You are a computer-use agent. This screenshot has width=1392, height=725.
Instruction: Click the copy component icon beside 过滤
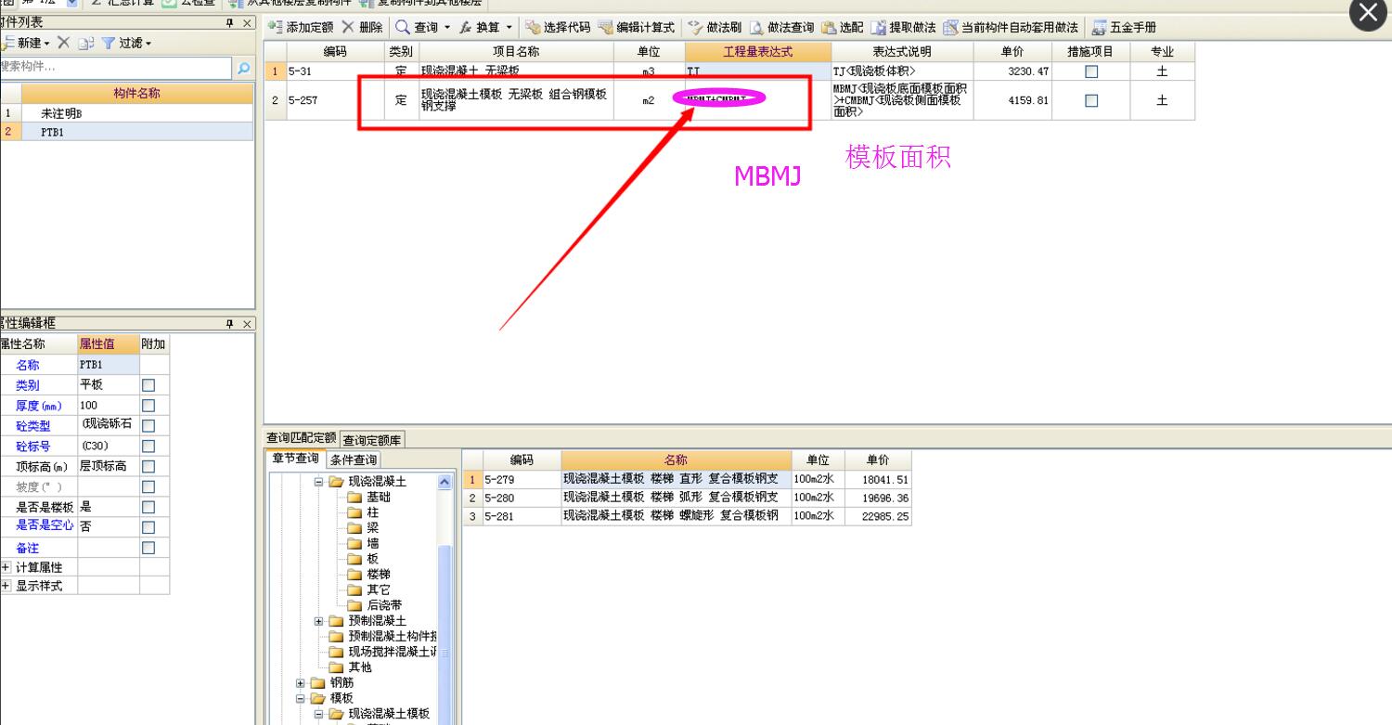pyautogui.click(x=85, y=43)
